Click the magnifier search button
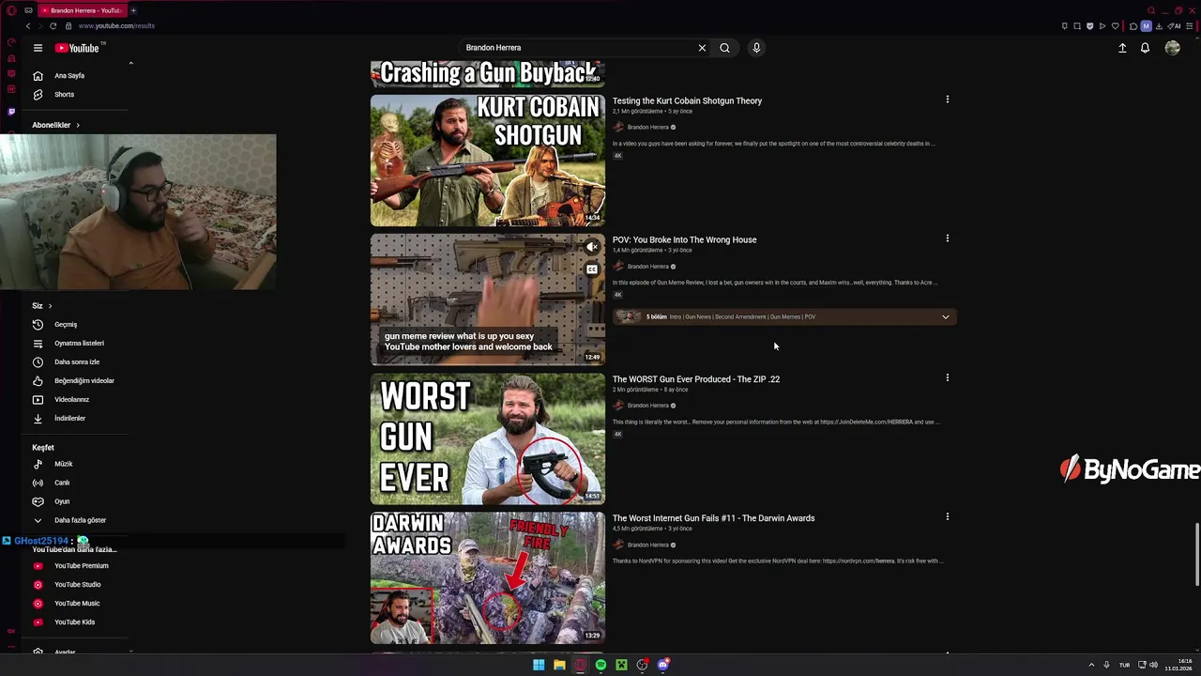Image resolution: width=1201 pixels, height=676 pixels. [x=724, y=48]
